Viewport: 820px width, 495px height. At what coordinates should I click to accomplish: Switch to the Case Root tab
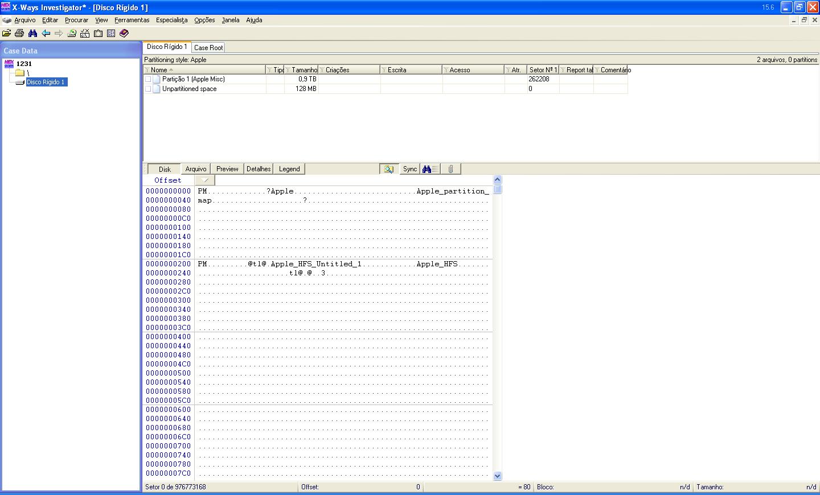click(x=208, y=48)
